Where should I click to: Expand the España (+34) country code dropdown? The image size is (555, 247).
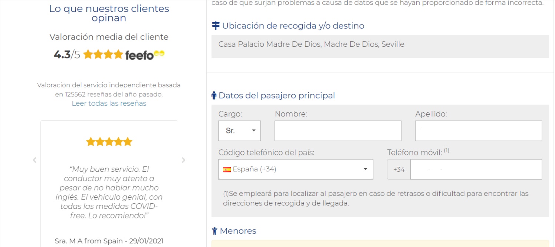click(296, 169)
